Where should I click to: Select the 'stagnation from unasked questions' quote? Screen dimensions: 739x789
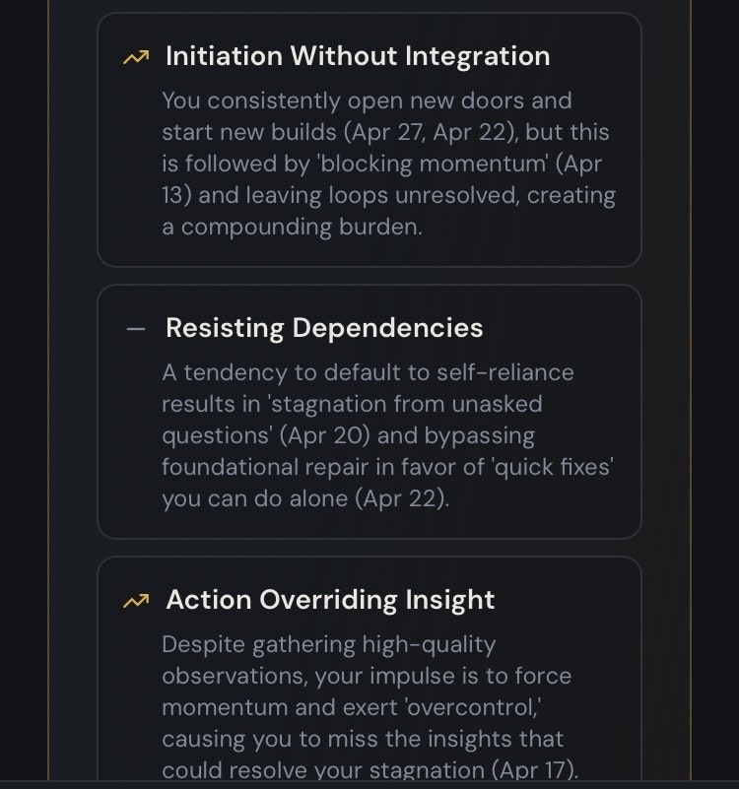(x=352, y=420)
